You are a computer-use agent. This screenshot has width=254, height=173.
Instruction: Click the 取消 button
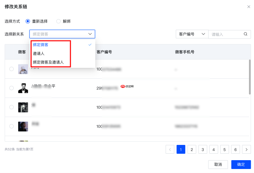coord(218,165)
